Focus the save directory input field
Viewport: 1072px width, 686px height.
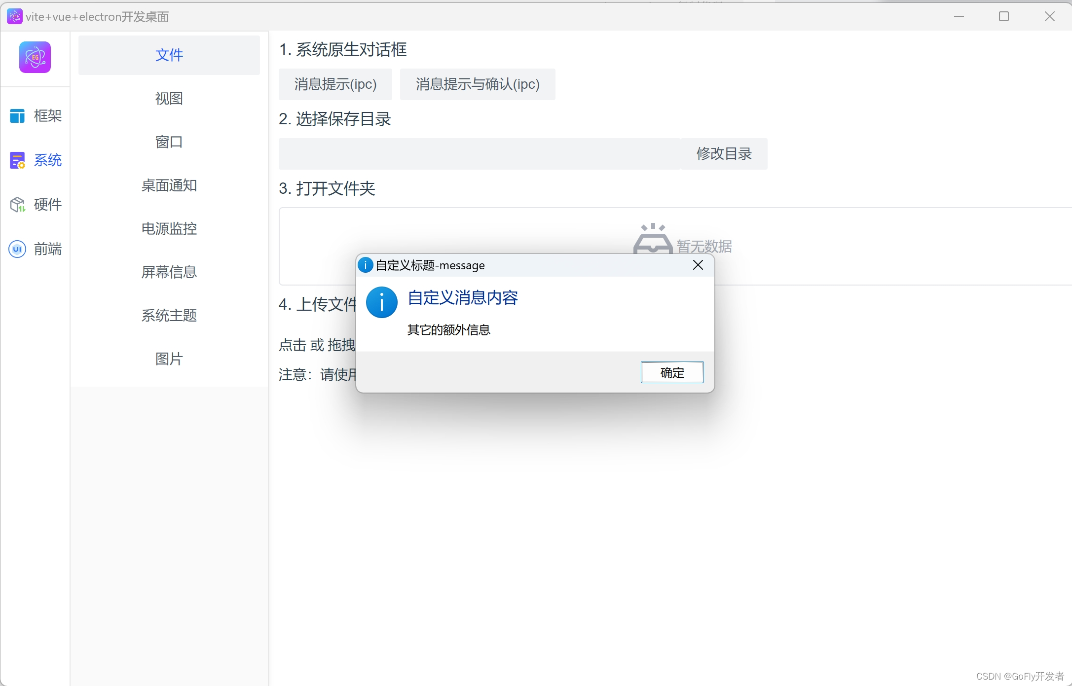tap(479, 154)
